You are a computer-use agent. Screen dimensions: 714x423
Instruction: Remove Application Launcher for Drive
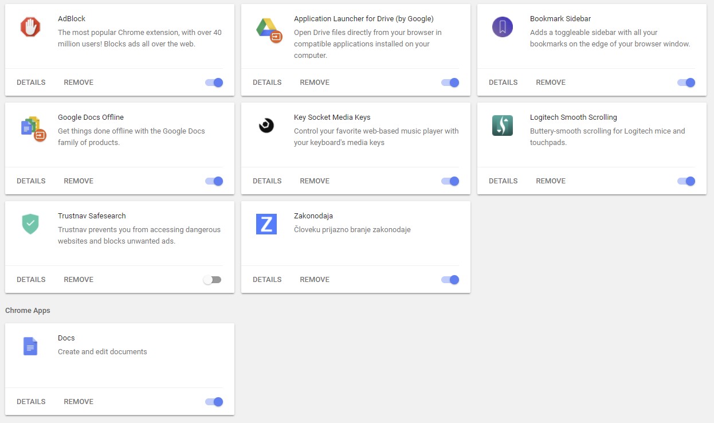315,83
